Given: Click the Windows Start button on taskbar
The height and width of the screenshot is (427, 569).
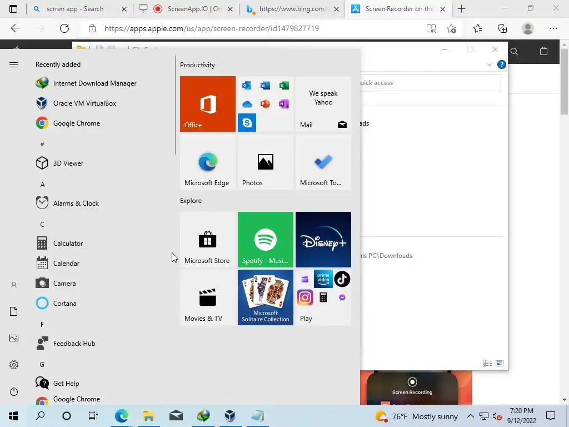Looking at the screenshot, I should [13, 416].
